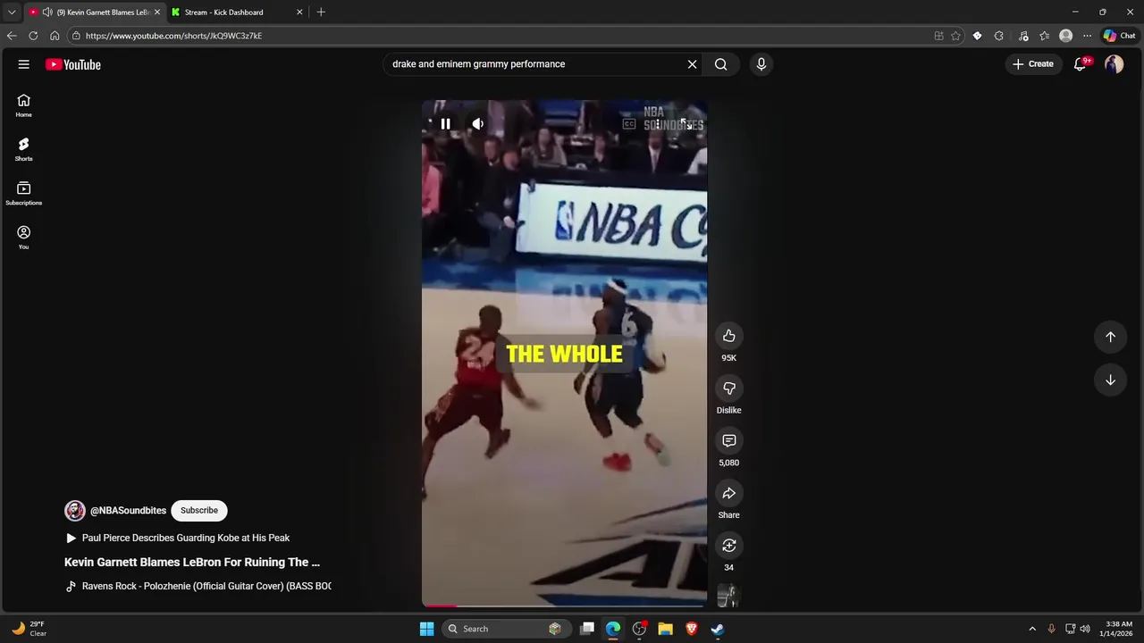Open the YouTube guide hamburger menu
Image resolution: width=1144 pixels, height=643 pixels.
pyautogui.click(x=24, y=64)
